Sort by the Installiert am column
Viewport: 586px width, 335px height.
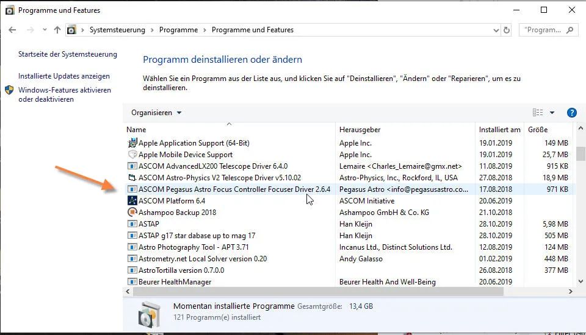coord(499,130)
